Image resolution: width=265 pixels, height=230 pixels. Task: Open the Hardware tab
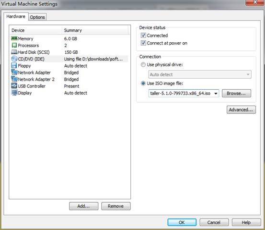[x=16, y=16]
